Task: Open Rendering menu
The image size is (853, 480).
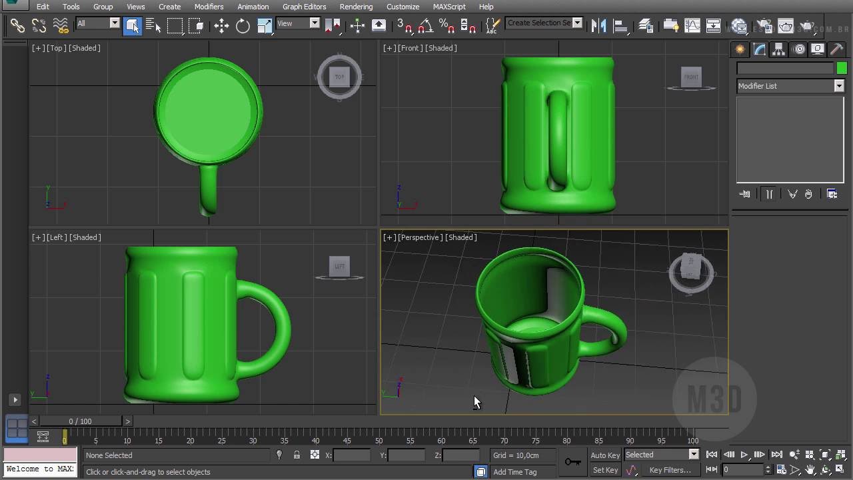Action: (356, 7)
